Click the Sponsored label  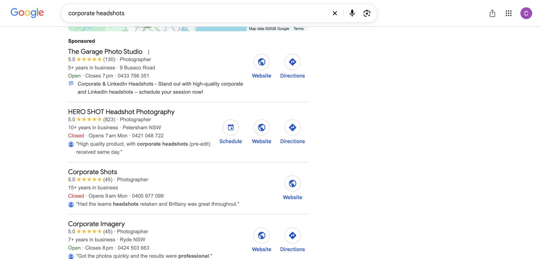81,41
